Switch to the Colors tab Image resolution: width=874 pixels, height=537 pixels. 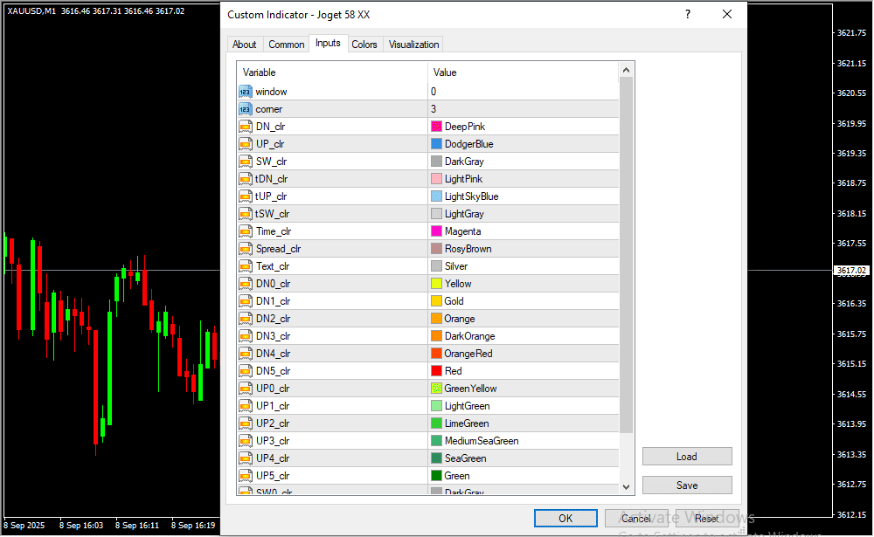pyautogui.click(x=364, y=45)
